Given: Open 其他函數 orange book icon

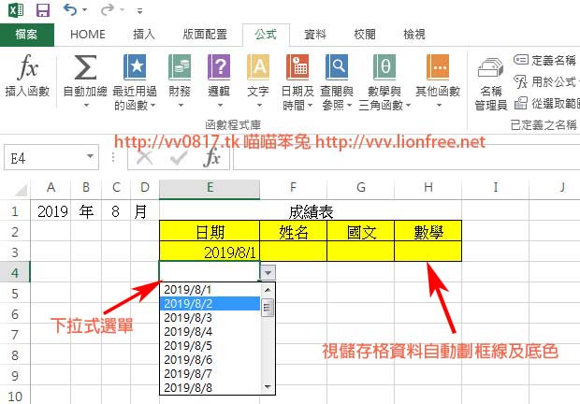Looking at the screenshot, I should [x=438, y=67].
